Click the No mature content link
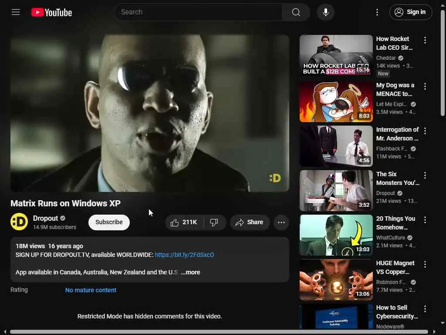This screenshot has height=335, width=446. tap(91, 290)
